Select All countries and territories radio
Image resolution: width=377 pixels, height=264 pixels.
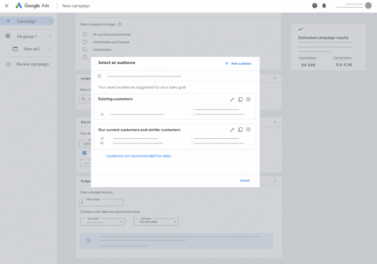click(85, 34)
